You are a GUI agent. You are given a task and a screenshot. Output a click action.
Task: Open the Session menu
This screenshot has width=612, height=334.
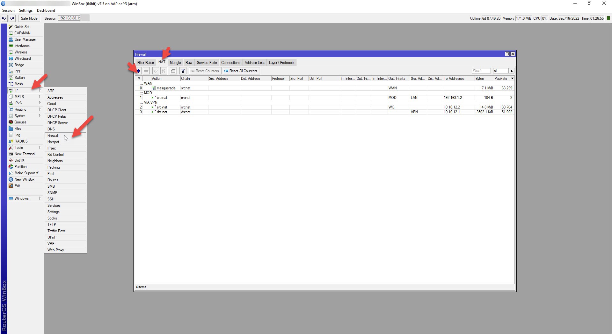8,10
